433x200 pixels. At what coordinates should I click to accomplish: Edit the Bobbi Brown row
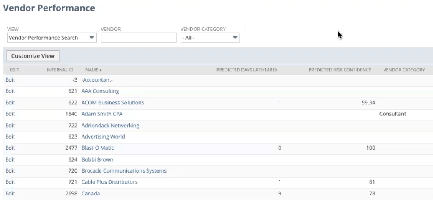(x=10, y=159)
